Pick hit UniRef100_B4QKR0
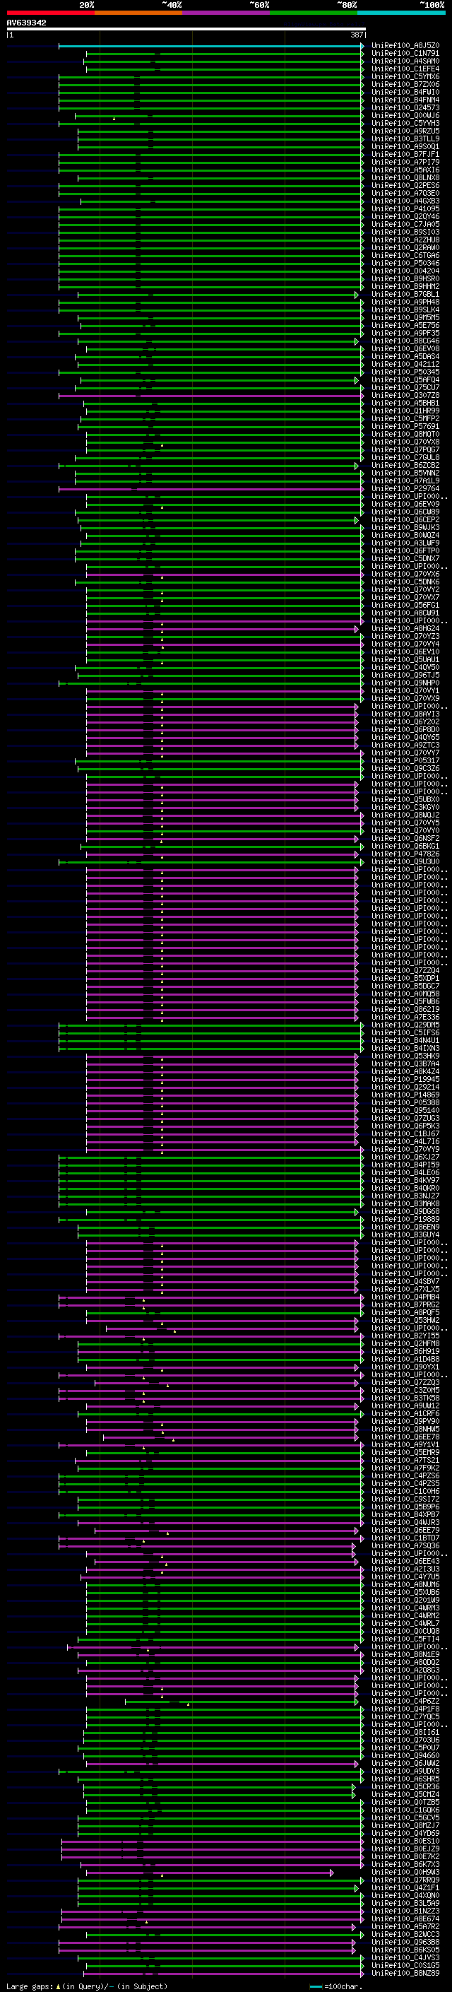452x1992 pixels. (x=405, y=1188)
